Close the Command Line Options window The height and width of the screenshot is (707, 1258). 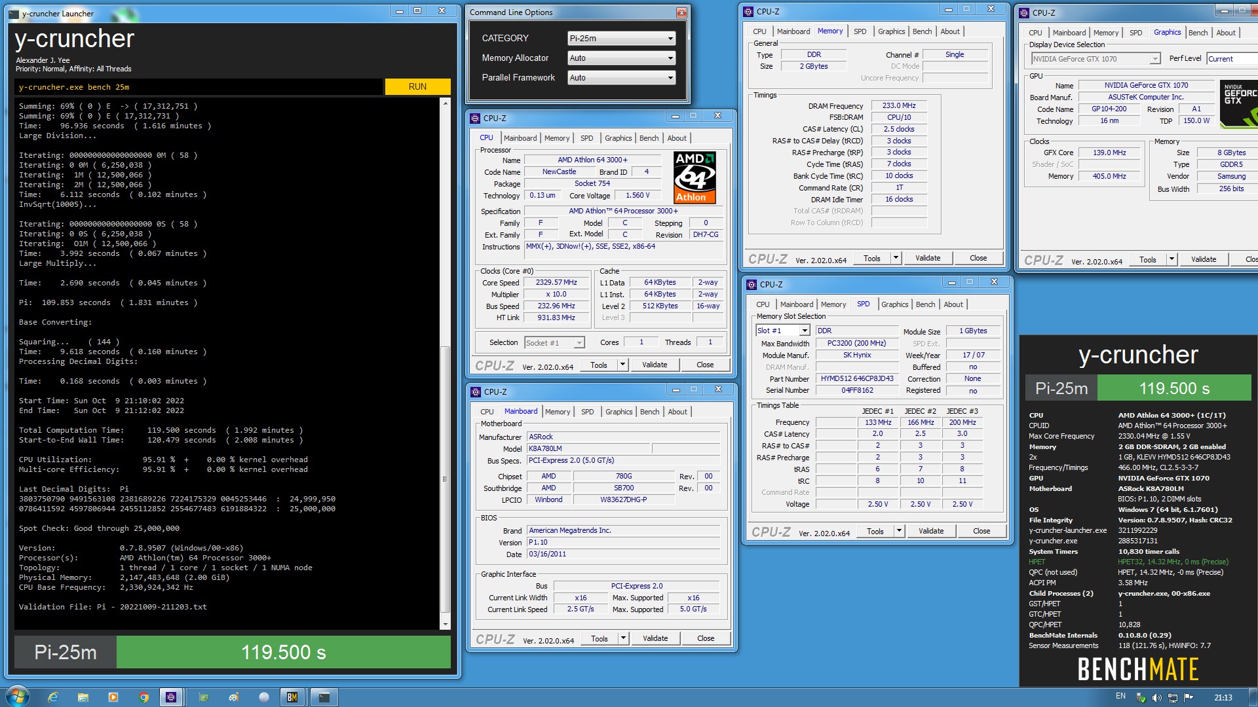pyautogui.click(x=681, y=12)
